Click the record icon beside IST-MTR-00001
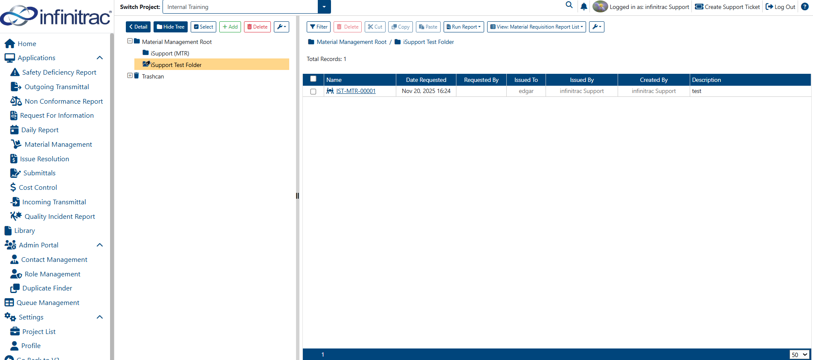The width and height of the screenshot is (813, 360). (330, 91)
